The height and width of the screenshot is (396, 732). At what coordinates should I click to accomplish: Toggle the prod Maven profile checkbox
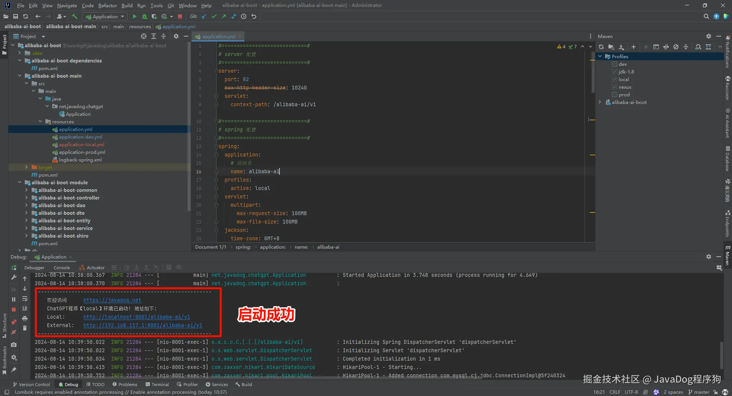pos(615,94)
